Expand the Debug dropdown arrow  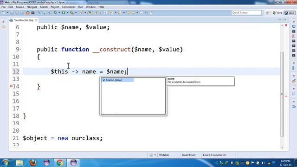point(59,13)
